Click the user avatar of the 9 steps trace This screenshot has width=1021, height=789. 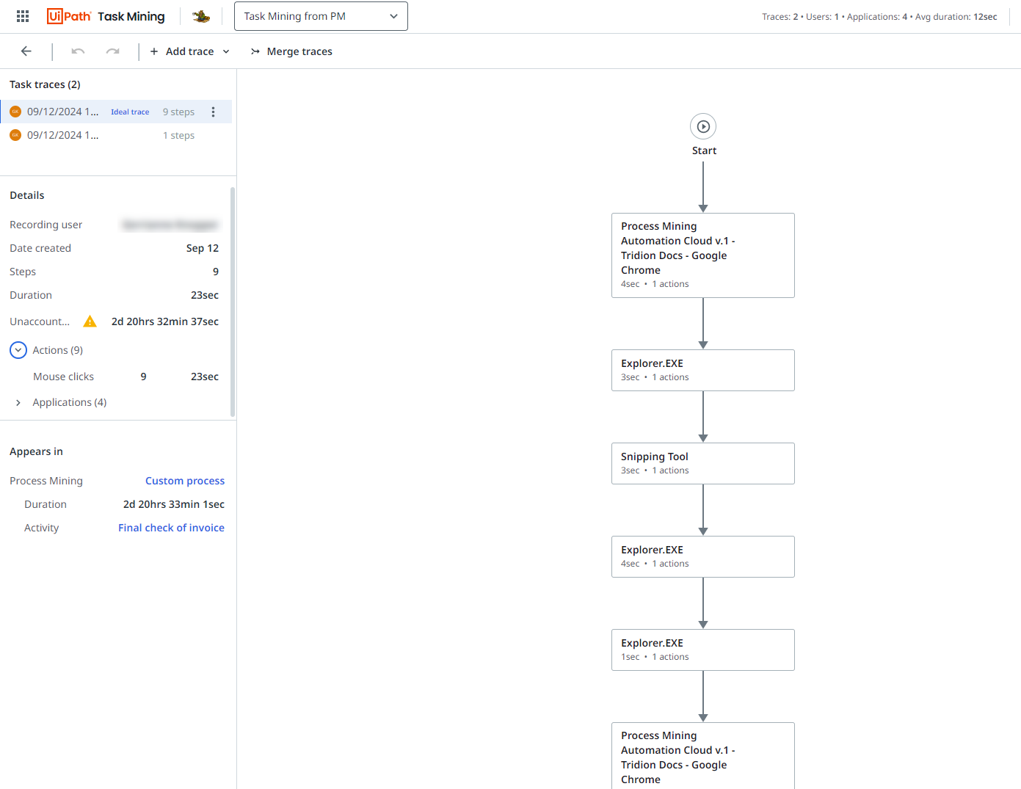pyautogui.click(x=15, y=112)
